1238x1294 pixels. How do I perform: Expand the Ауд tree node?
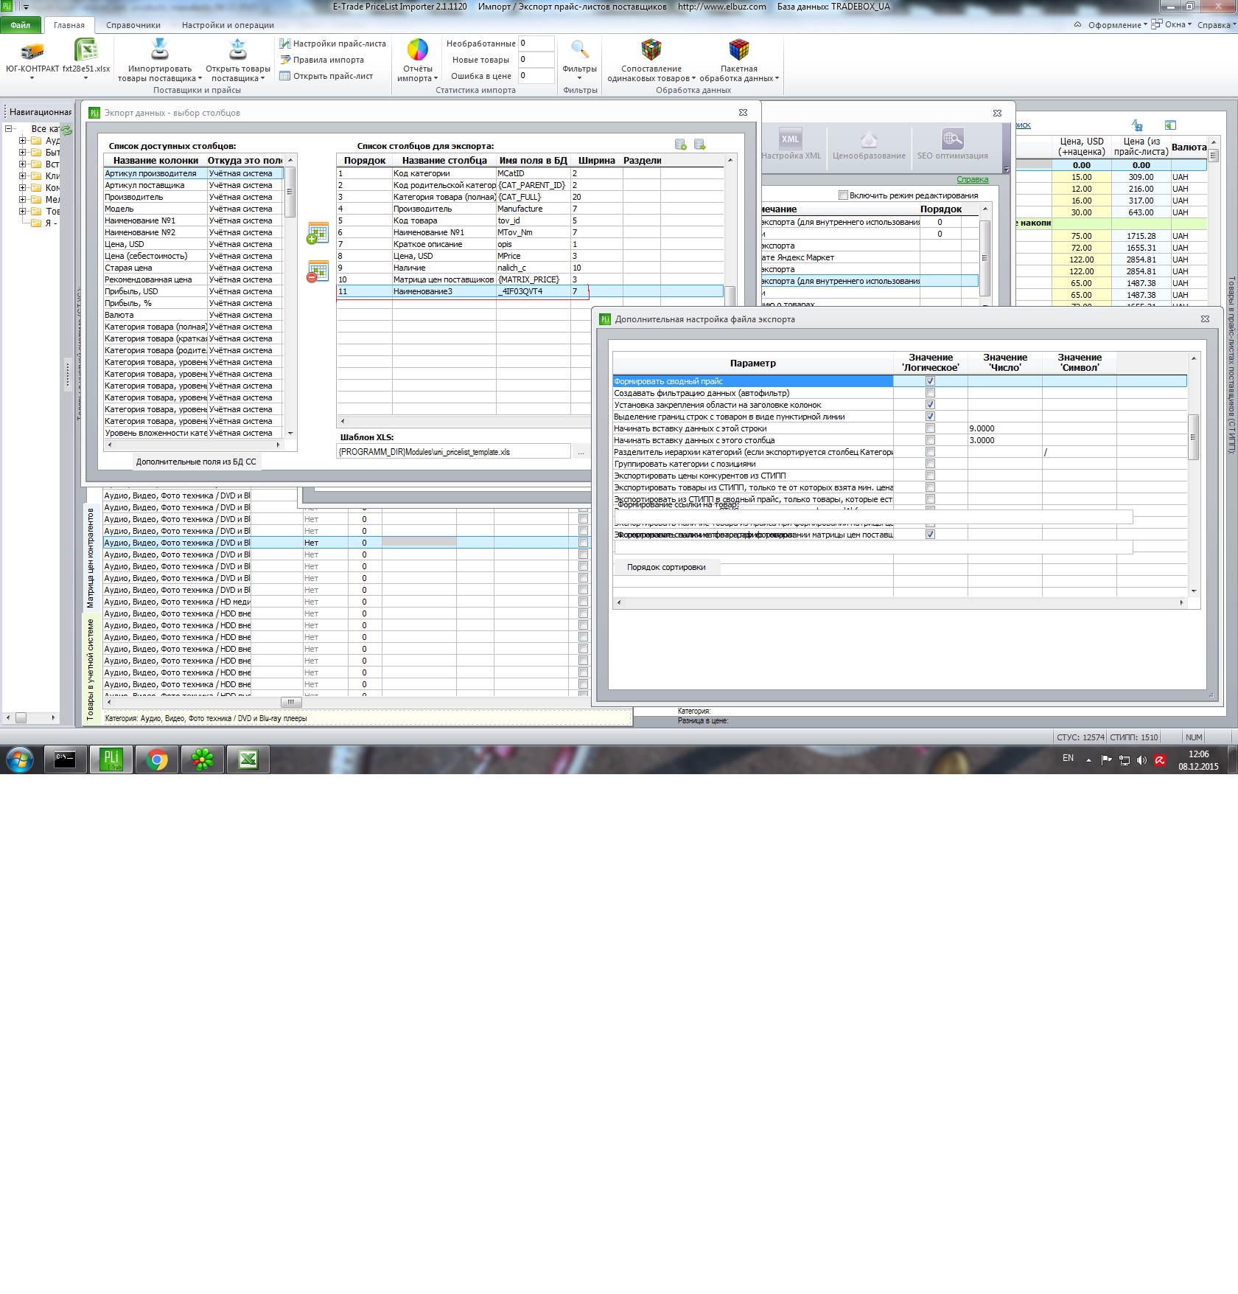coord(22,141)
